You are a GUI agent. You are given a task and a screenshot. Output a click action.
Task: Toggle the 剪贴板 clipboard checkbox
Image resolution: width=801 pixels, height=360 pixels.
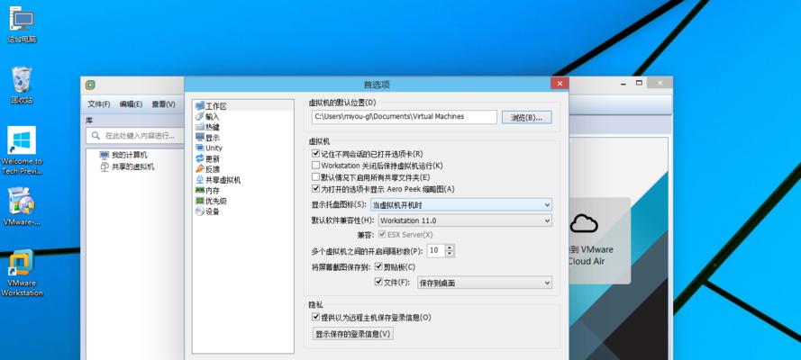coord(378,266)
